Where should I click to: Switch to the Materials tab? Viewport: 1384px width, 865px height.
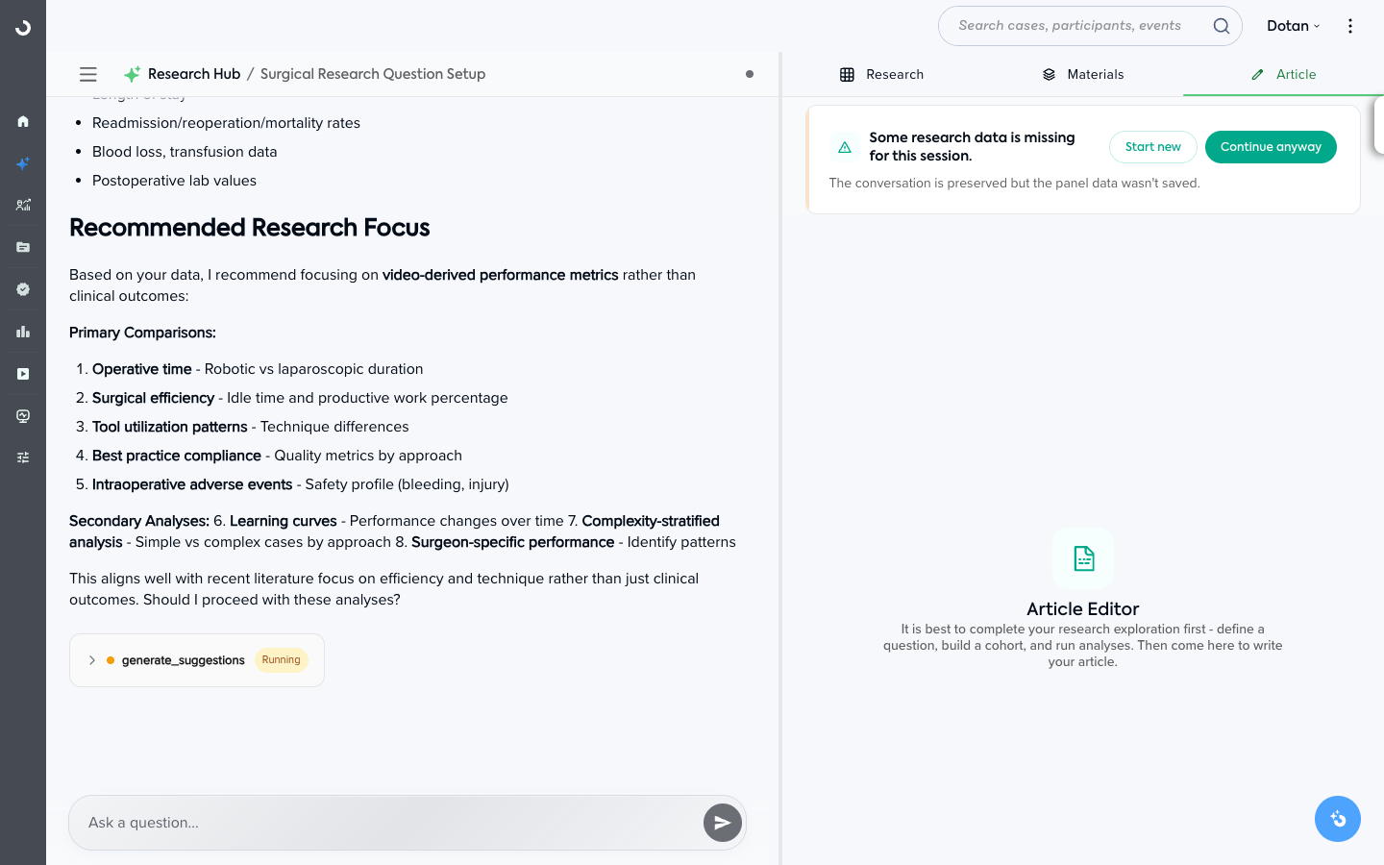[x=1083, y=74]
